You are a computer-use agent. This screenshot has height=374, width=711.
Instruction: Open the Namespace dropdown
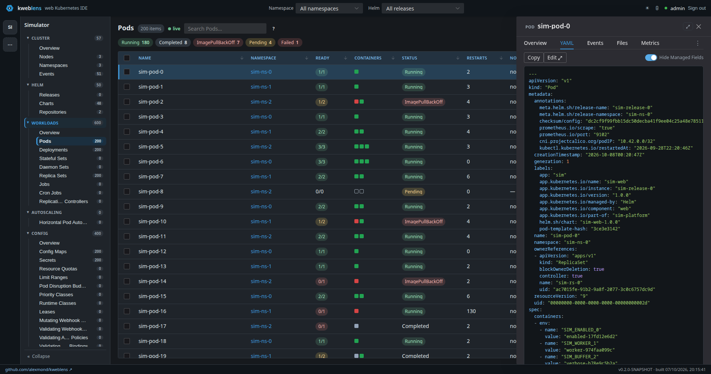329,8
